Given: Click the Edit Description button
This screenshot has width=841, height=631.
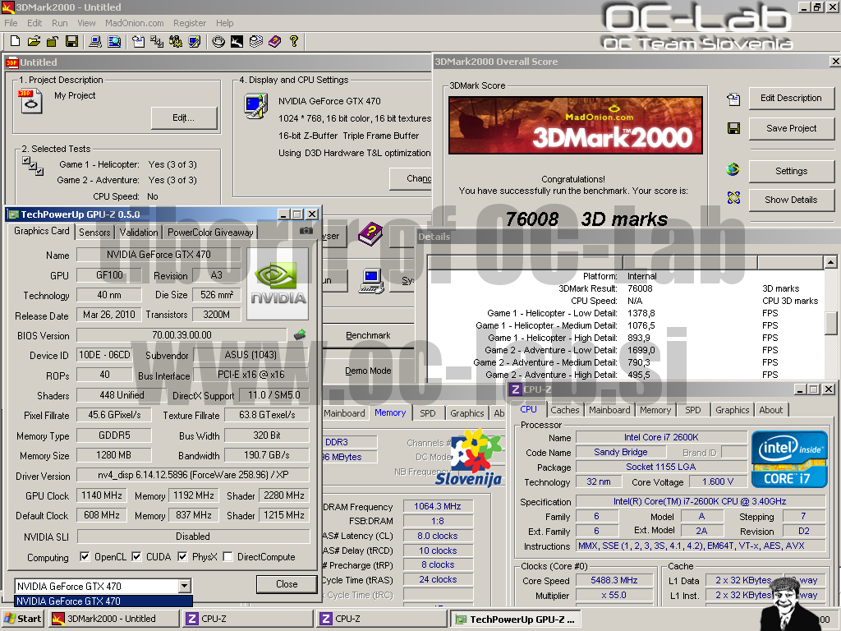Looking at the screenshot, I should point(791,98).
